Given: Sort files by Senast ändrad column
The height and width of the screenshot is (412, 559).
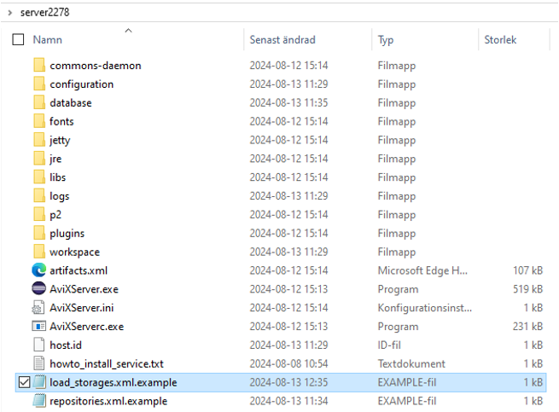Looking at the screenshot, I should (x=282, y=40).
